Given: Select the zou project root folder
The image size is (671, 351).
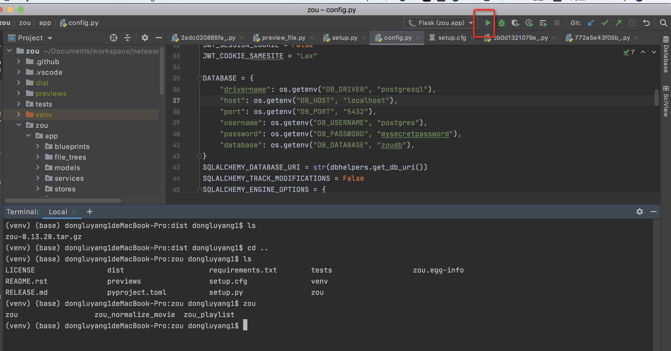Looking at the screenshot, I should click(33, 51).
